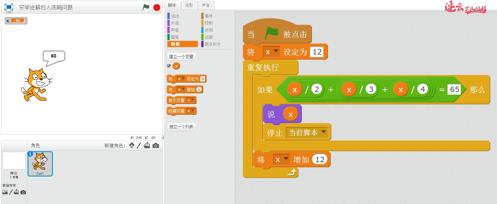Image resolution: width=497 pixels, height=204 pixels.
Task: Pick a surprise sprite using the character icon
Action: [131, 145]
